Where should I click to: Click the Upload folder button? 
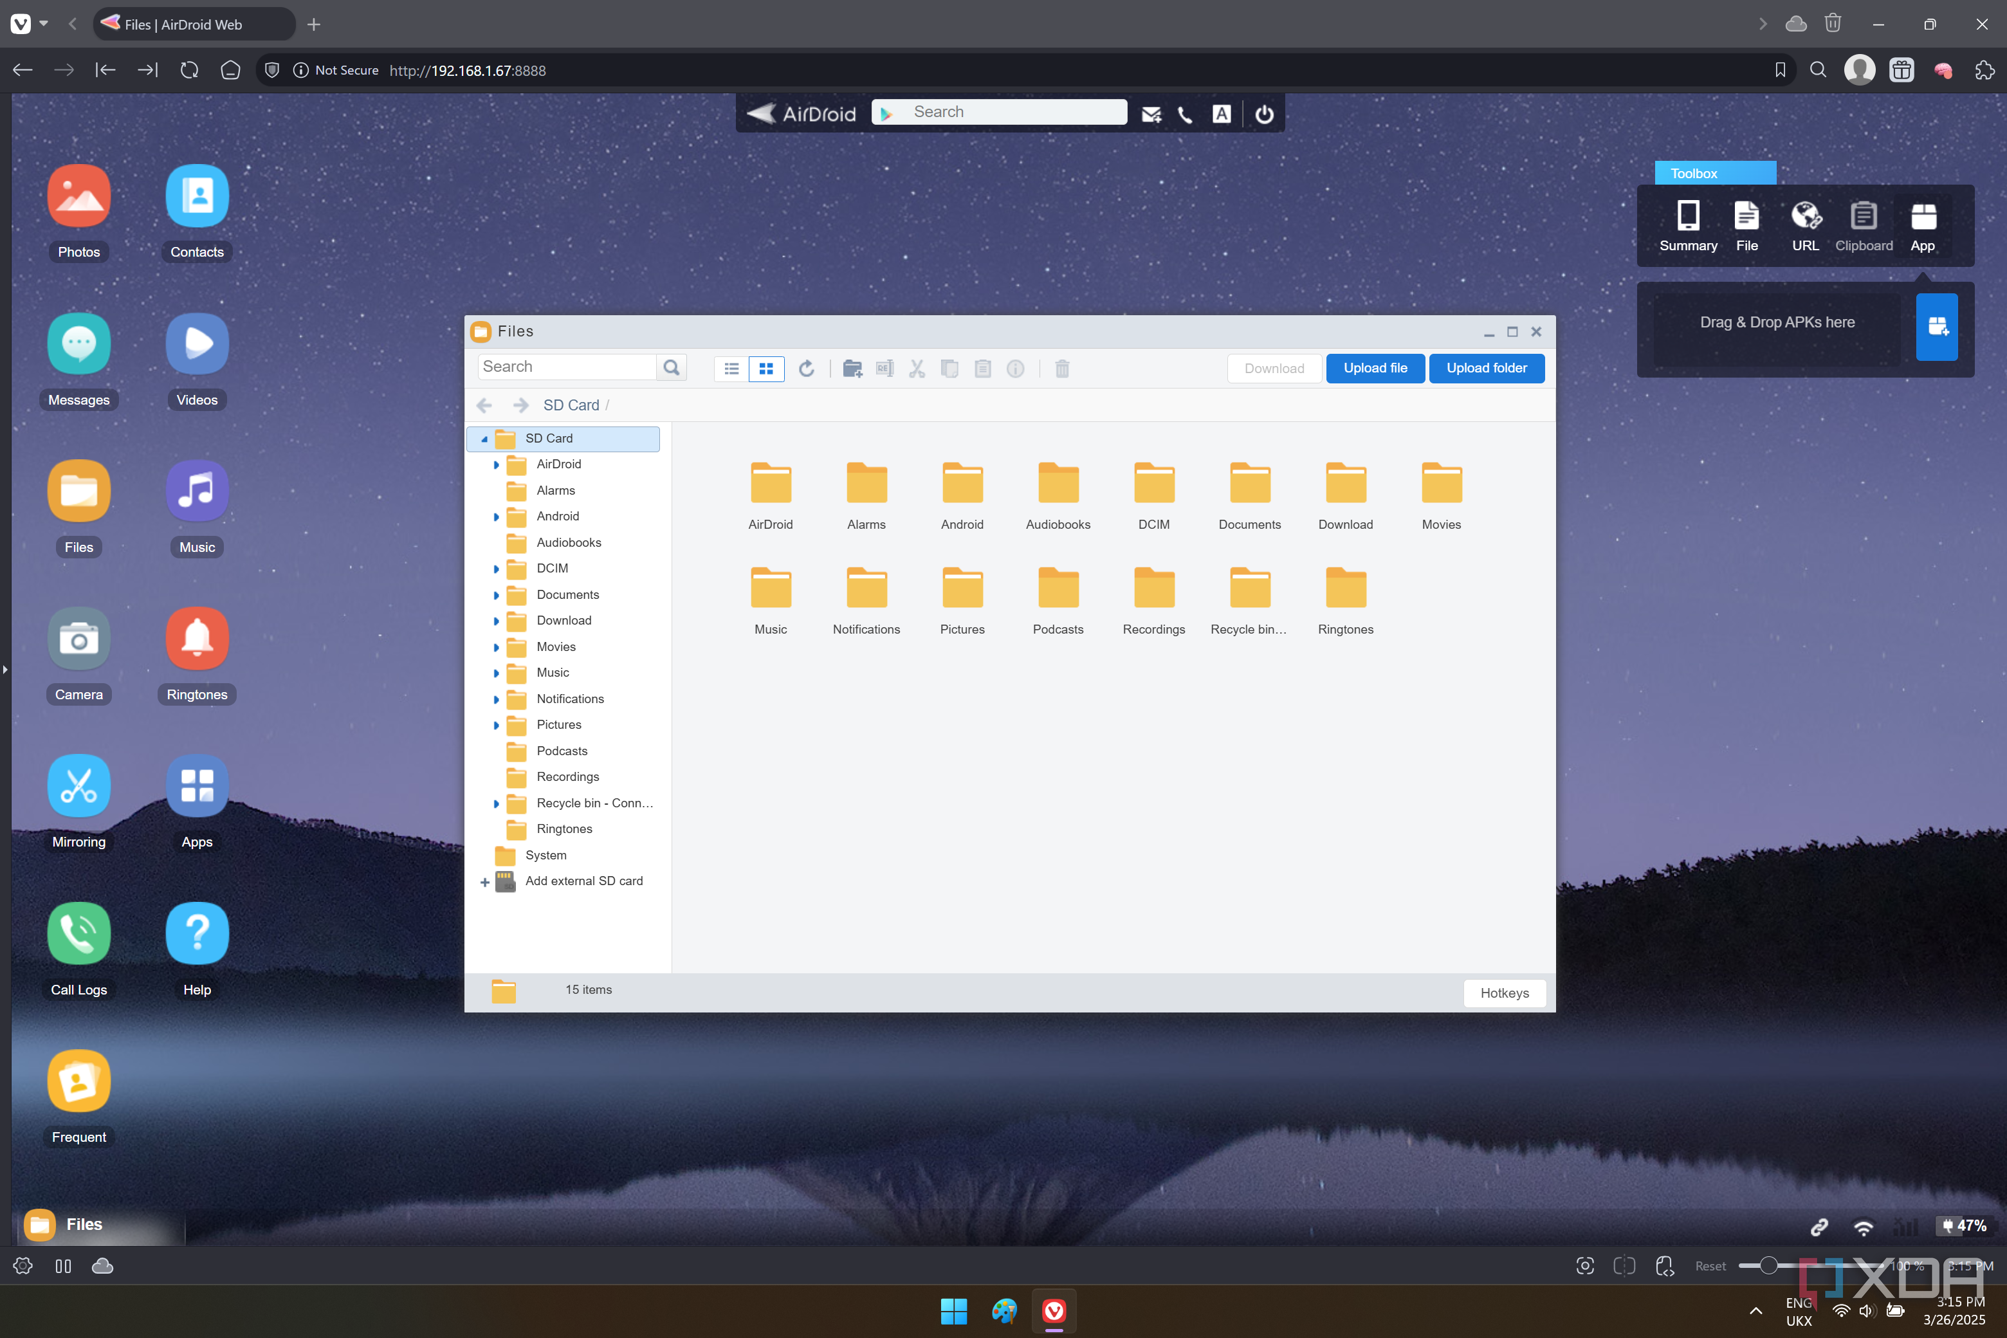coord(1487,368)
